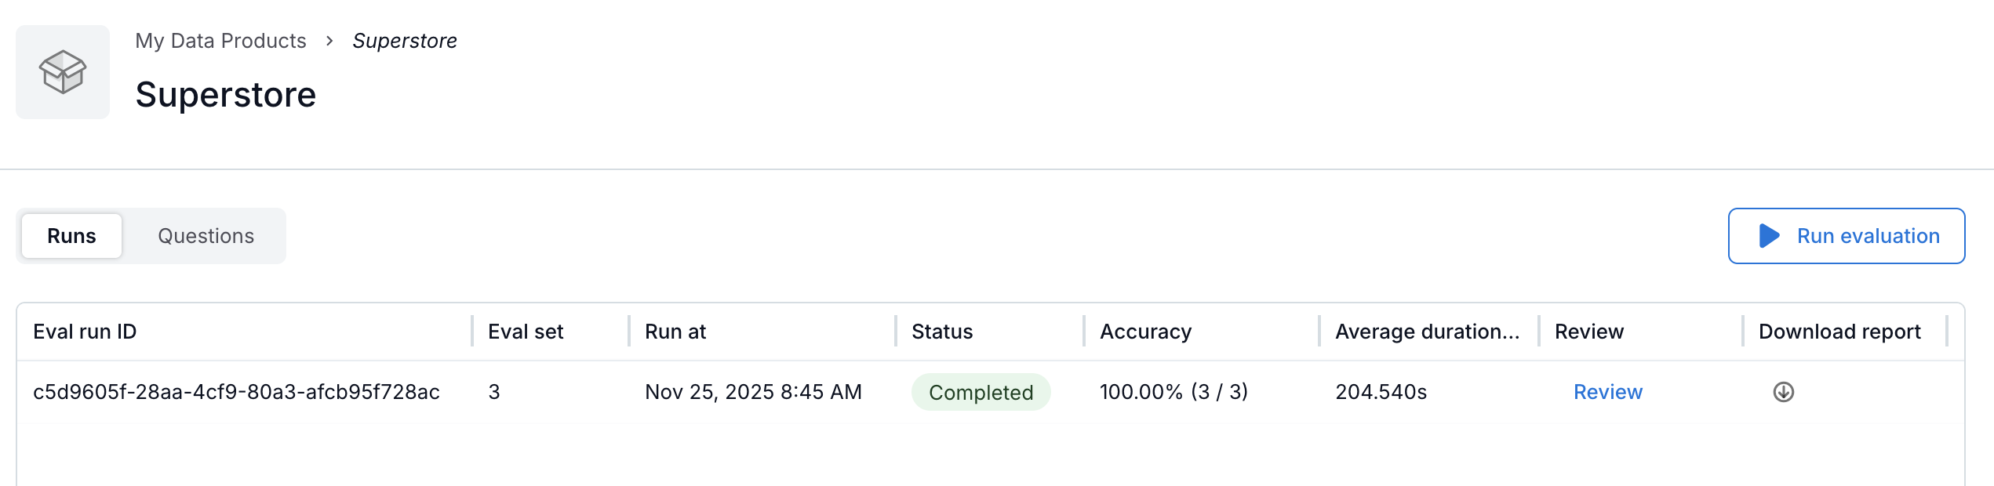Go to My Data Products breadcrumb
The height and width of the screenshot is (486, 1994).
tap(220, 41)
